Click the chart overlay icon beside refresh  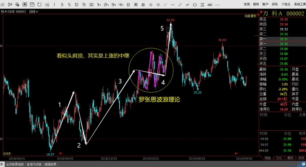click(x=47, y=5)
